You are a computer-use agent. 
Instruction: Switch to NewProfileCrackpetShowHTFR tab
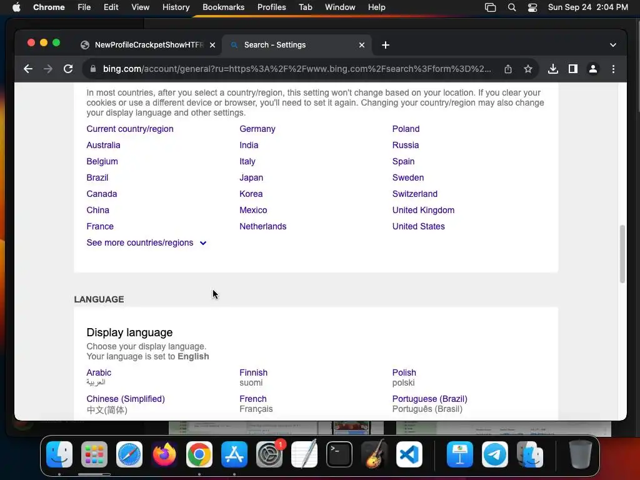tap(147, 45)
